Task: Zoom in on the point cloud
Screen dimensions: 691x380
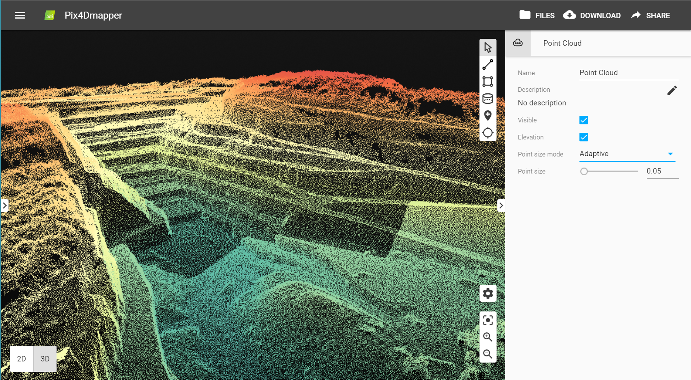Action: pos(488,337)
